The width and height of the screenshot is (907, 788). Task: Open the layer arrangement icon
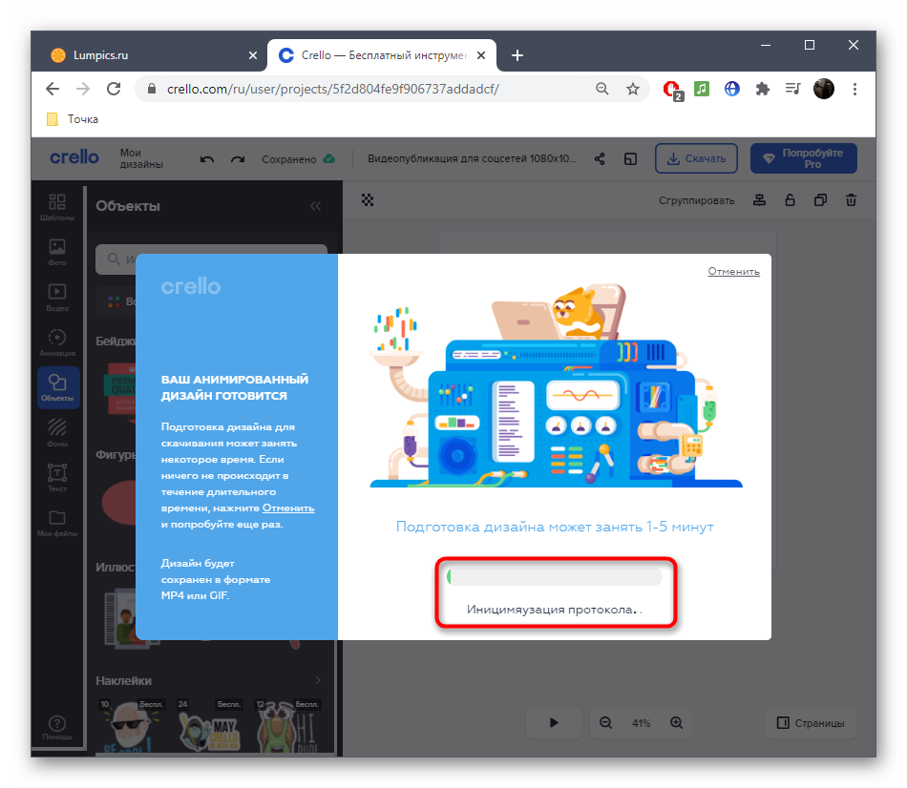click(759, 200)
